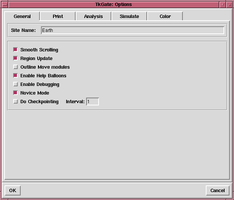Click the Site Name text field
This screenshot has height=200, width=234.
pos(132,30)
